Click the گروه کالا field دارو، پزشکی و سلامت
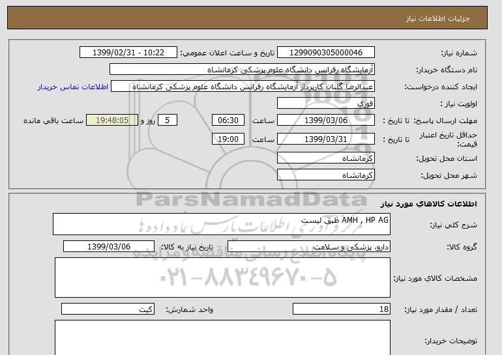Screen dimensions: 502x355 tap(309, 247)
